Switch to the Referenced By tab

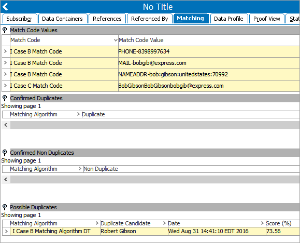(149, 19)
